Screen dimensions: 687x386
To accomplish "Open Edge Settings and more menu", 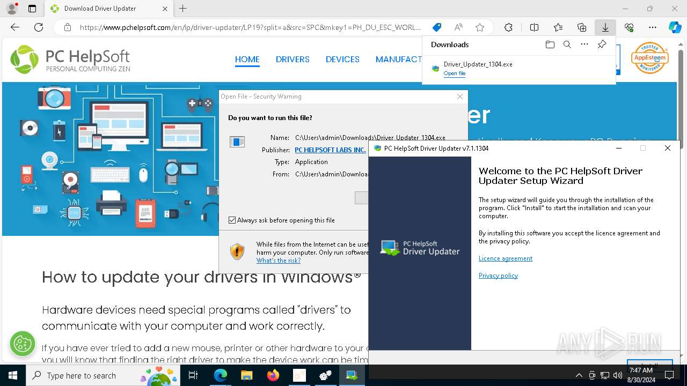I will click(x=653, y=27).
